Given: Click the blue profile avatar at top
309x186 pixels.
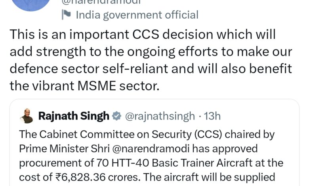Looking at the screenshot, I should [31, 4].
